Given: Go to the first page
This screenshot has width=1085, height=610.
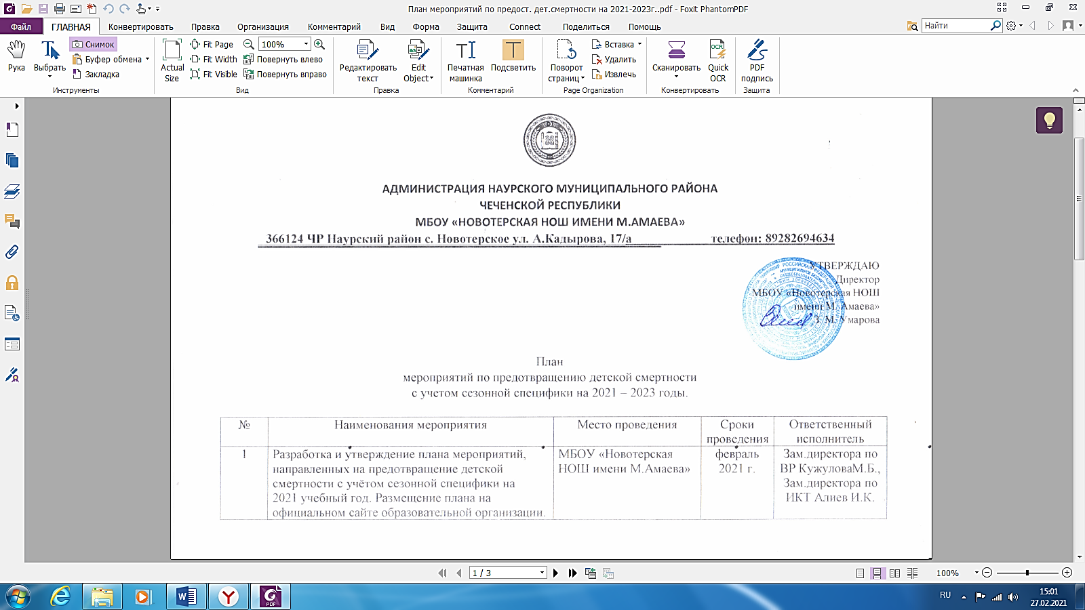Looking at the screenshot, I should click(443, 573).
